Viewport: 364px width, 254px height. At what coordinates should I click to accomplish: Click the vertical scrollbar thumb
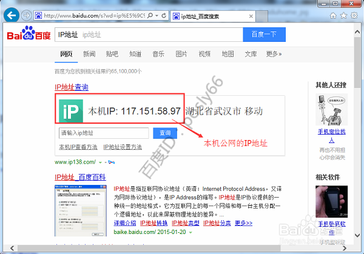[x=357, y=62]
